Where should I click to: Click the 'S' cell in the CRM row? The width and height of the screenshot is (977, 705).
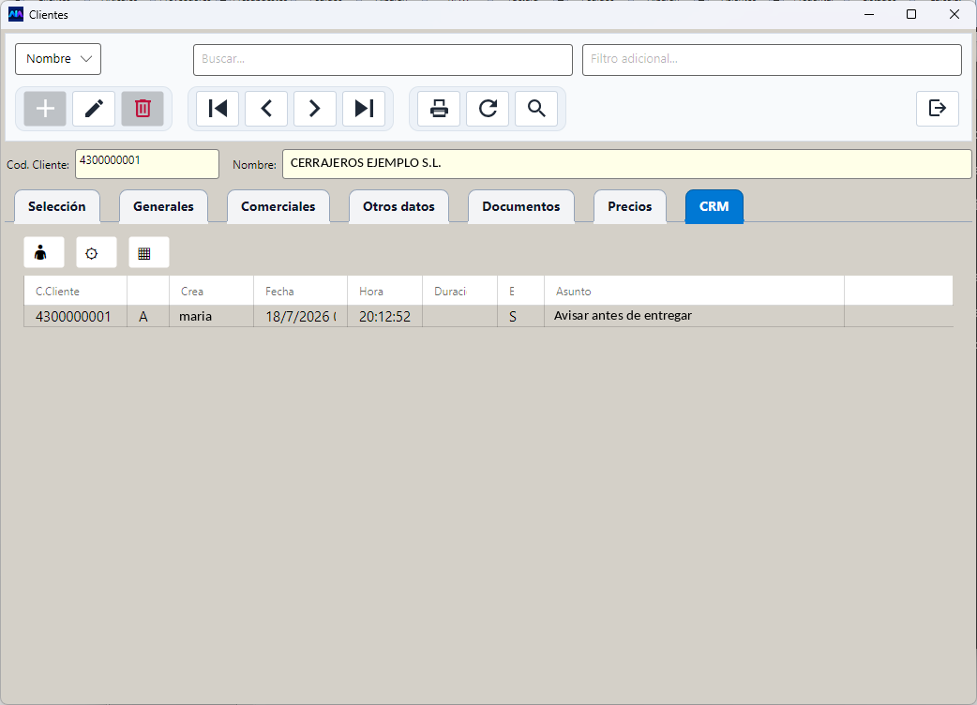[521, 316]
